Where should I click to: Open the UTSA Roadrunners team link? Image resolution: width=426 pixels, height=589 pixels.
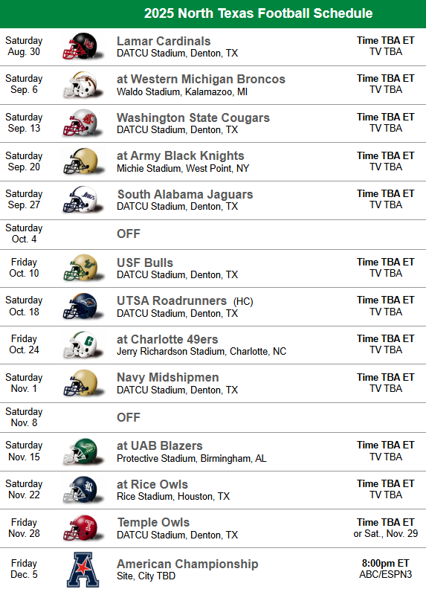click(172, 301)
